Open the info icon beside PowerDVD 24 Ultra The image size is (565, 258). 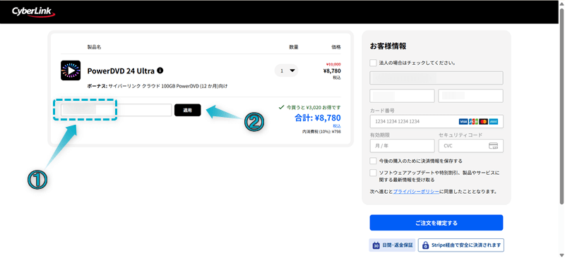click(x=160, y=70)
